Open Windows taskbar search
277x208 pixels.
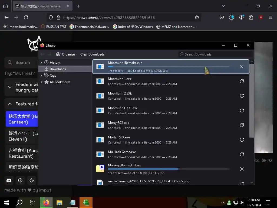pos(19,203)
